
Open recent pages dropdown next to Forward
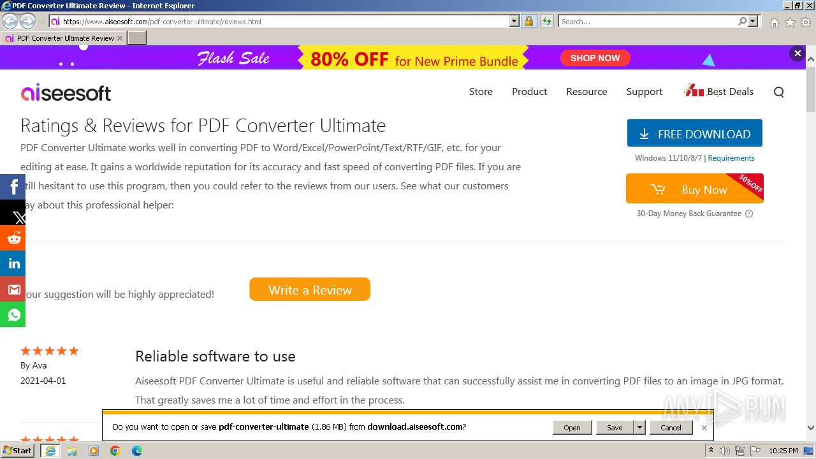click(x=41, y=22)
